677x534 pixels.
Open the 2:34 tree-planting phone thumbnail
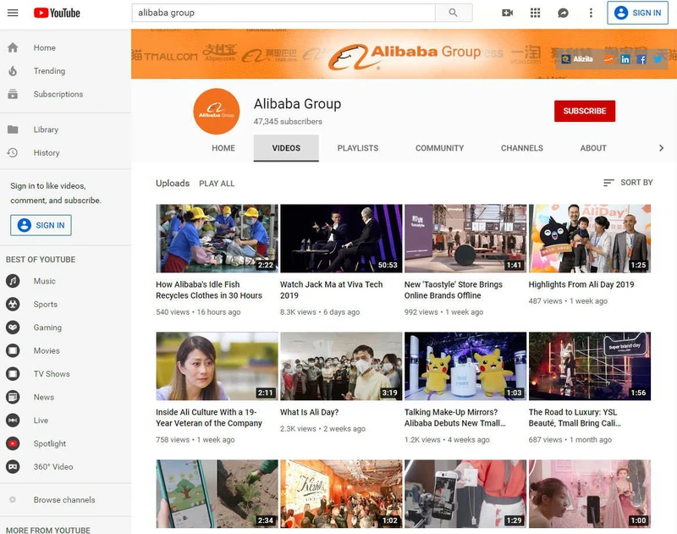click(217, 494)
